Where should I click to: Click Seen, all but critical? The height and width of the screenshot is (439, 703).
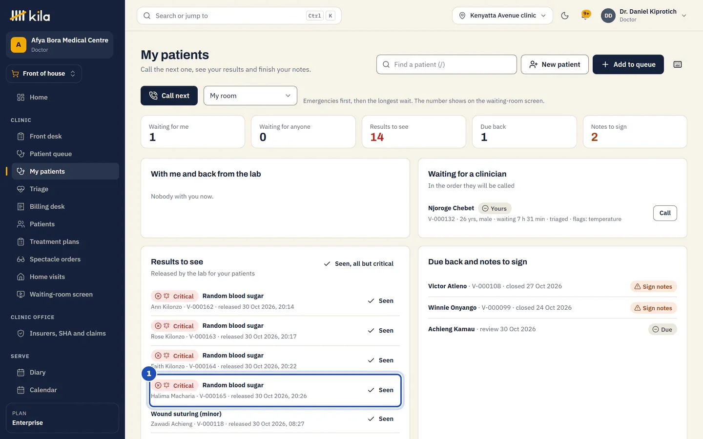point(359,264)
